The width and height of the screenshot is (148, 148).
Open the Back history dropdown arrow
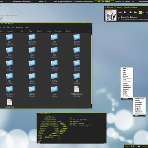[x=4, y=31]
